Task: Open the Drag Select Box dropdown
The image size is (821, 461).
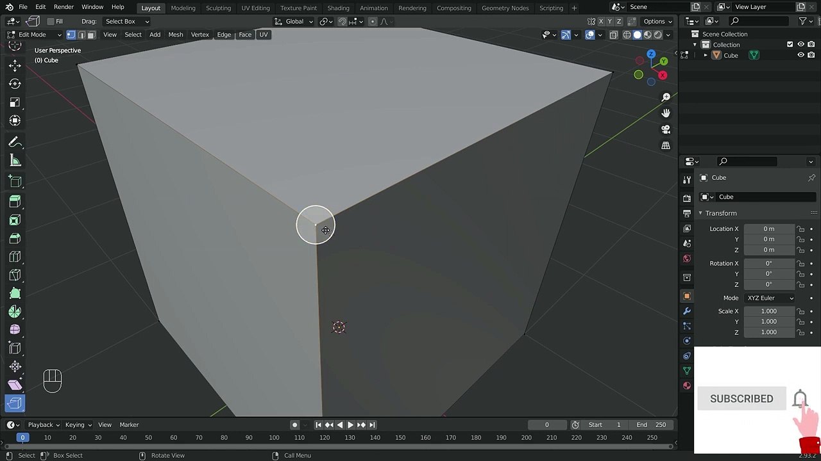Action: pos(126,21)
